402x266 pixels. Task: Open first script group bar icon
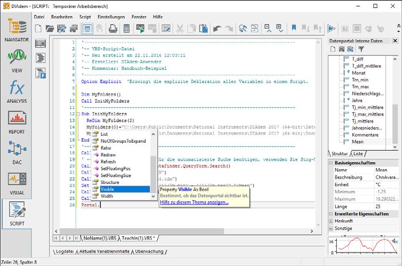point(41,44)
